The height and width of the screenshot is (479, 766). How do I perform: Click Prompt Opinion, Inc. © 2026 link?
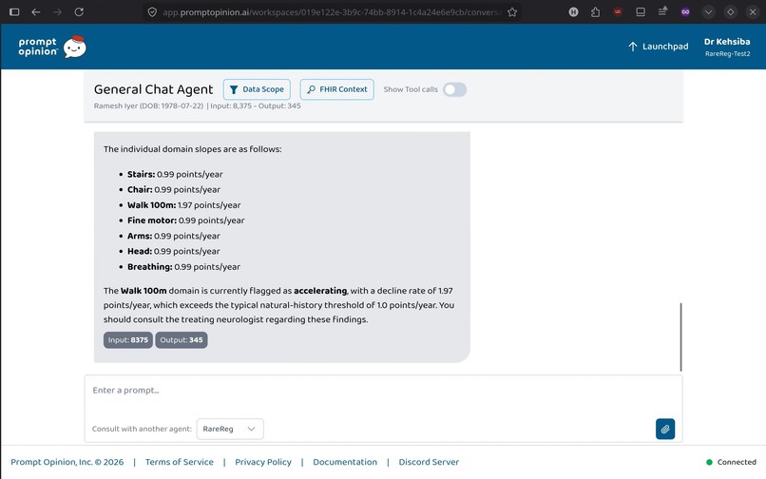pyautogui.click(x=67, y=462)
